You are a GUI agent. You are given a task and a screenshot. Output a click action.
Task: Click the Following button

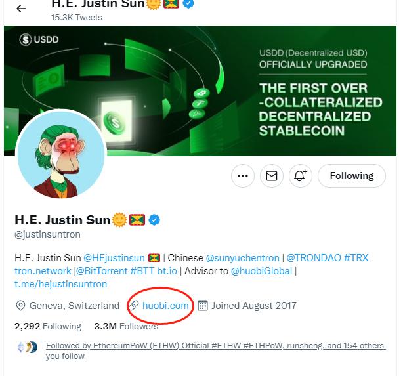click(x=351, y=176)
